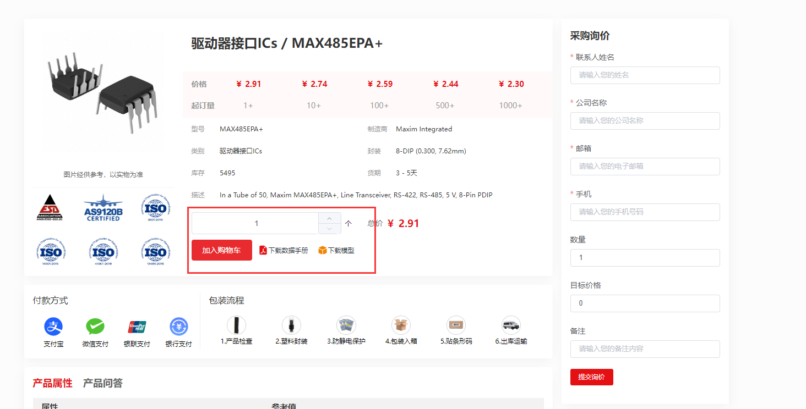Click the product title 驱动器接口ICs / MAX485EPA+
The height and width of the screenshot is (409, 806).
(287, 43)
